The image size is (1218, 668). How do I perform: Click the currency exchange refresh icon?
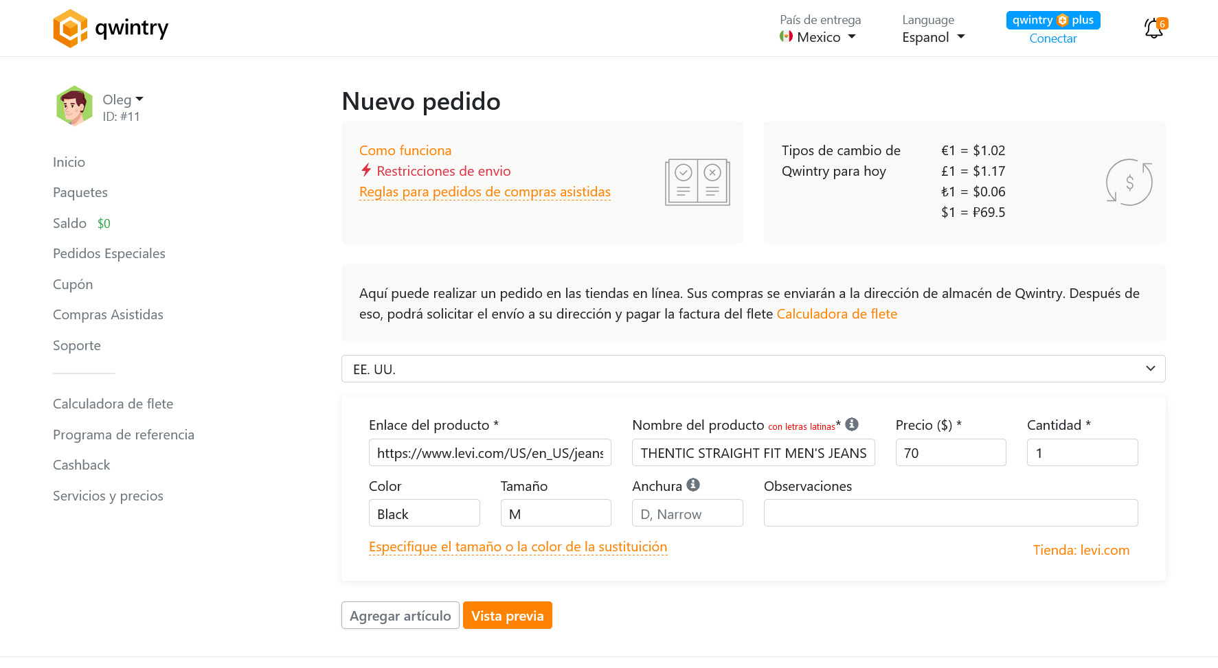point(1129,182)
